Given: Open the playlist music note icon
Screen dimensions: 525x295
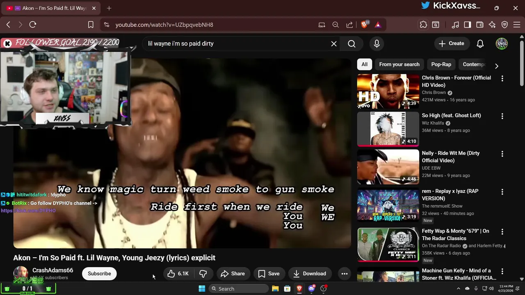Looking at the screenshot, I should coord(455,25).
